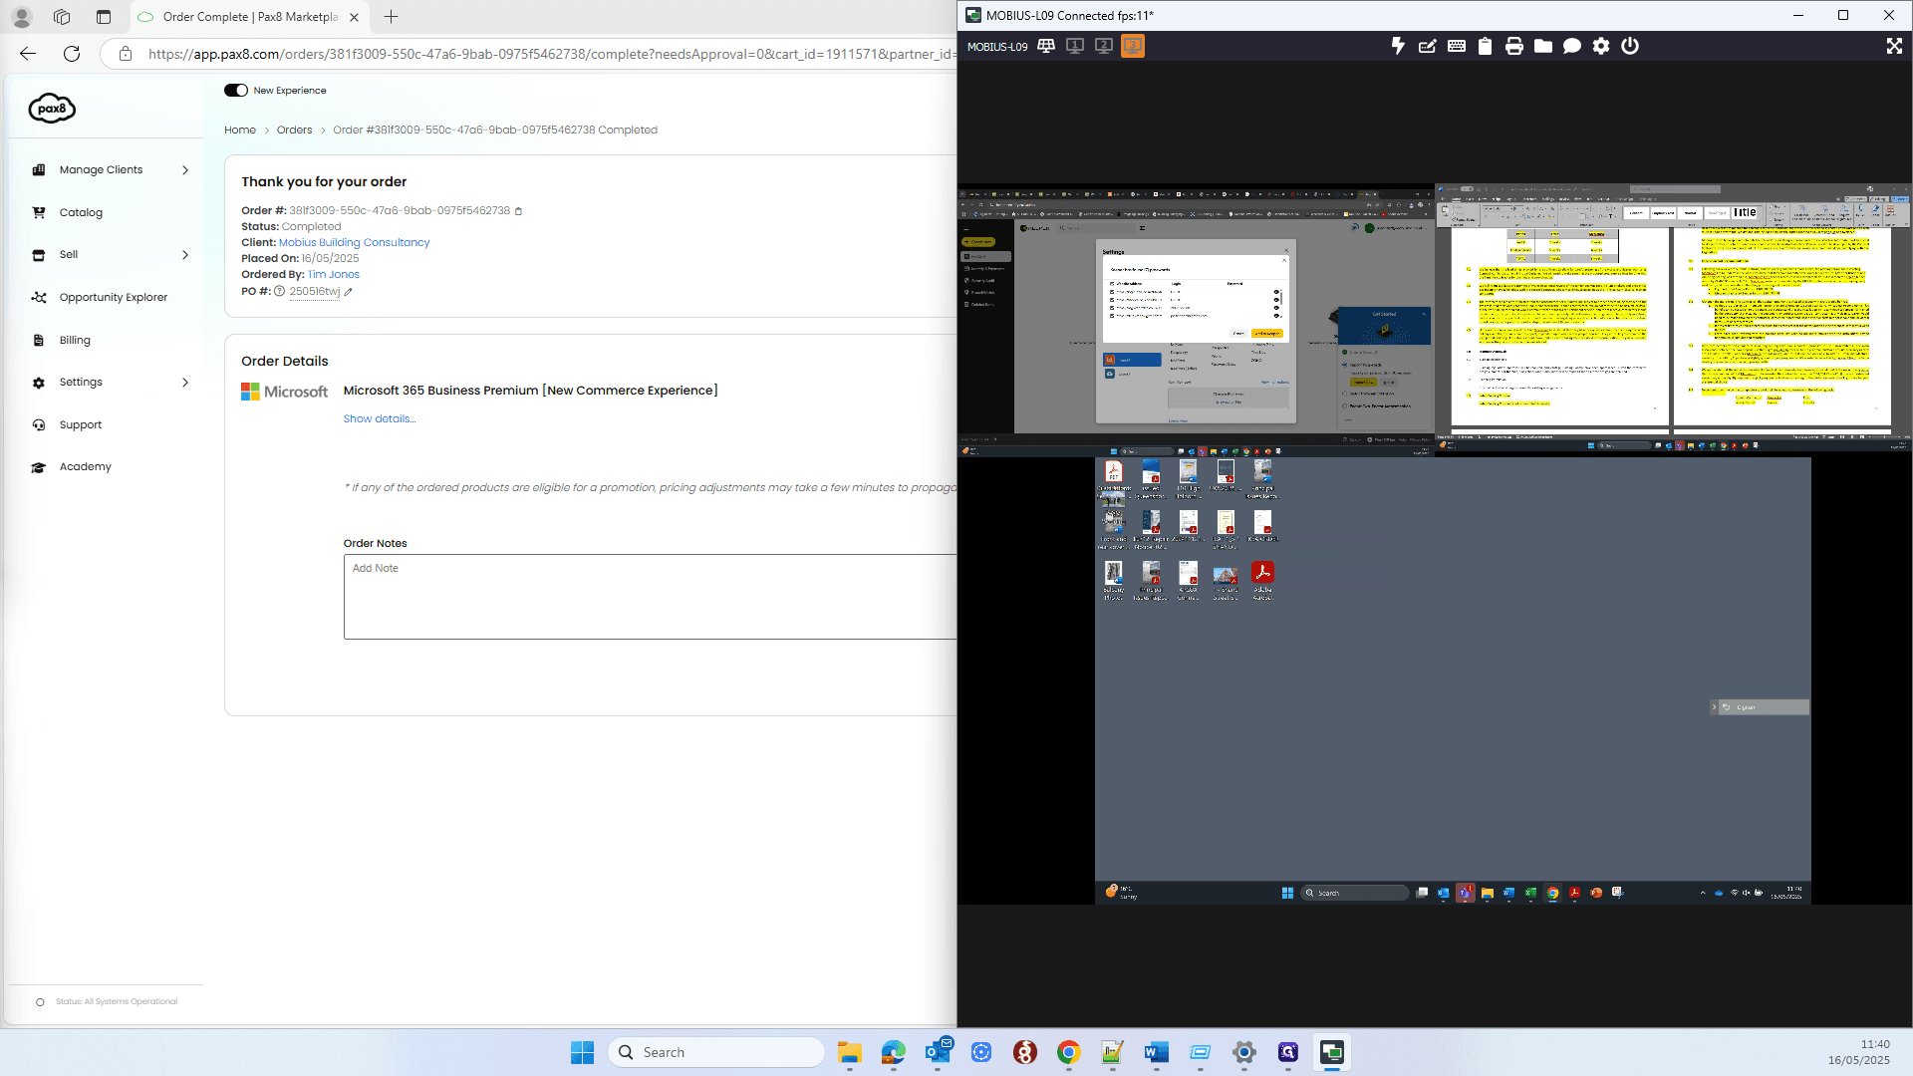Select the Order Complete browser tab
This screenshot has width=1913, height=1076.
tap(249, 17)
